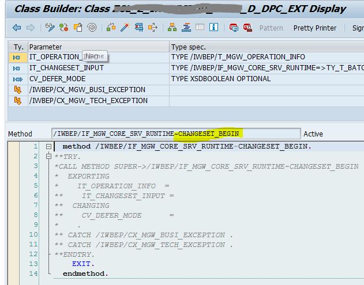
Task: Open the Display Object List hierarchy icon
Action: click(x=172, y=28)
